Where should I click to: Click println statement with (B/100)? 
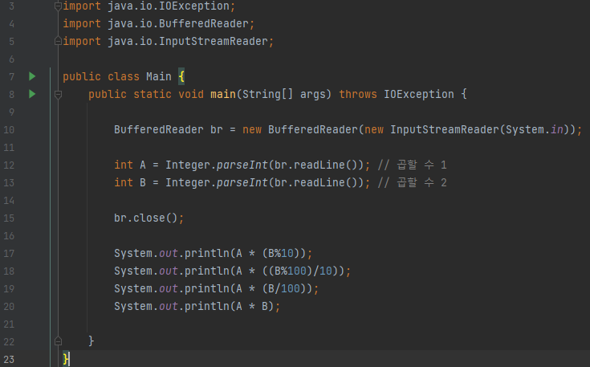[x=217, y=289]
